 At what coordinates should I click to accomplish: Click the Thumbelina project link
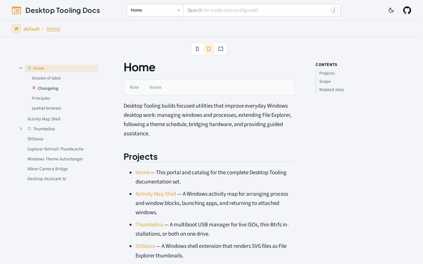(149, 224)
